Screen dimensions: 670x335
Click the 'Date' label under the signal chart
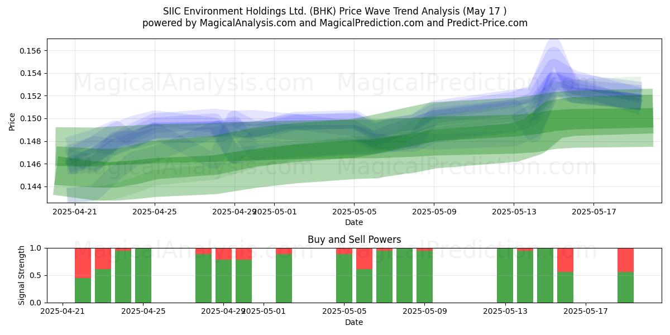tap(354, 322)
